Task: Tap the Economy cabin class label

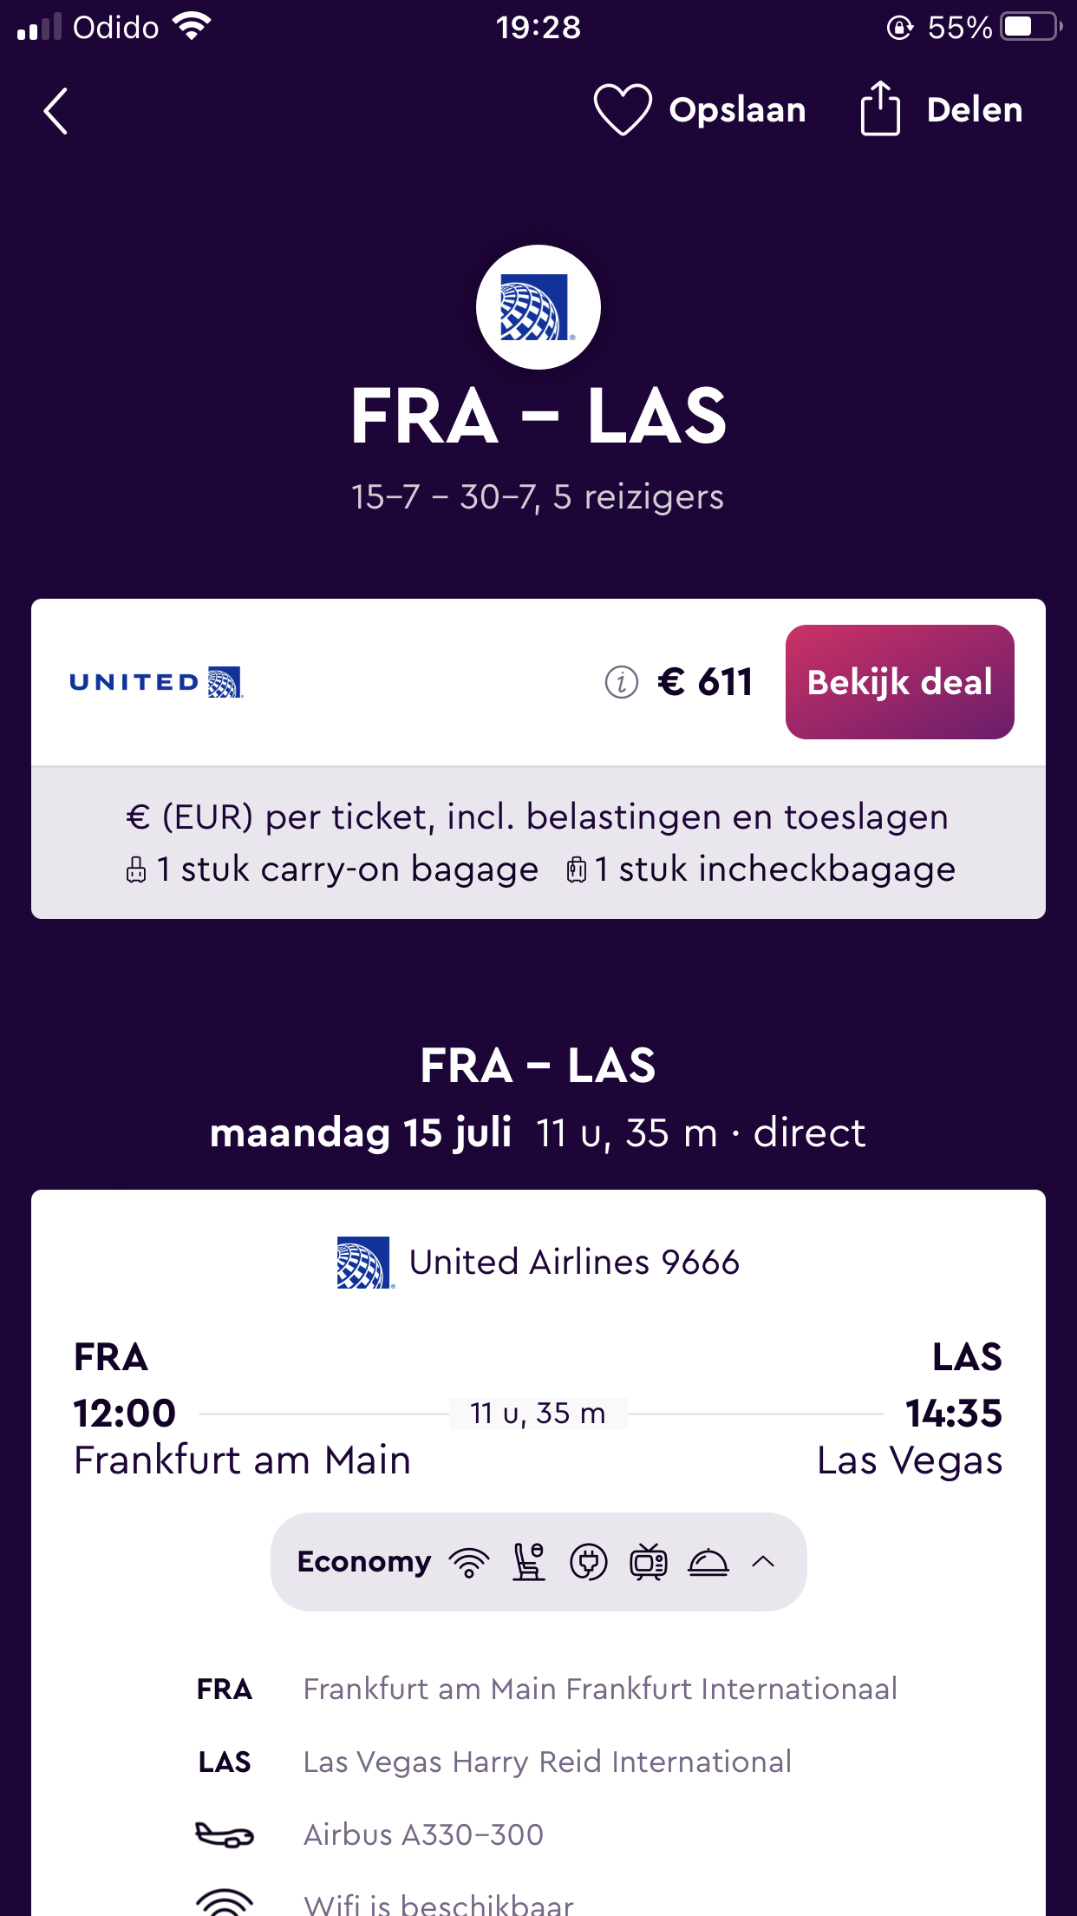Action: 364,1562
